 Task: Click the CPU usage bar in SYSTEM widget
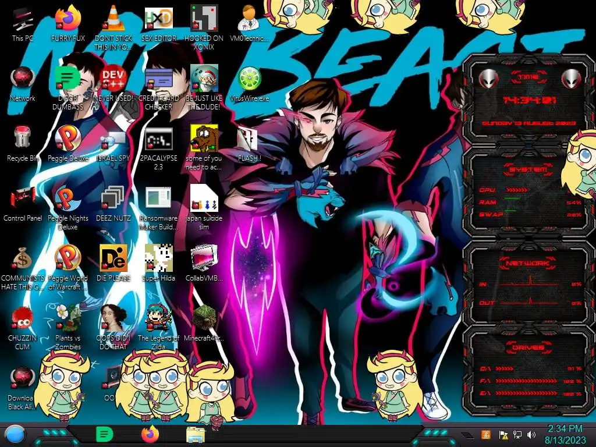coord(517,190)
